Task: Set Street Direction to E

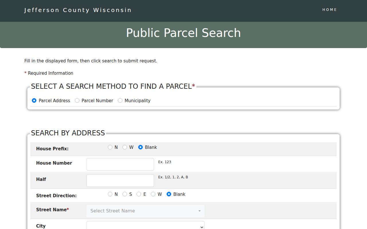Action: click(x=139, y=194)
